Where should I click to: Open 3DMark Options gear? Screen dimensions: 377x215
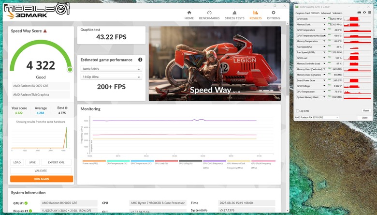tap(274, 15)
